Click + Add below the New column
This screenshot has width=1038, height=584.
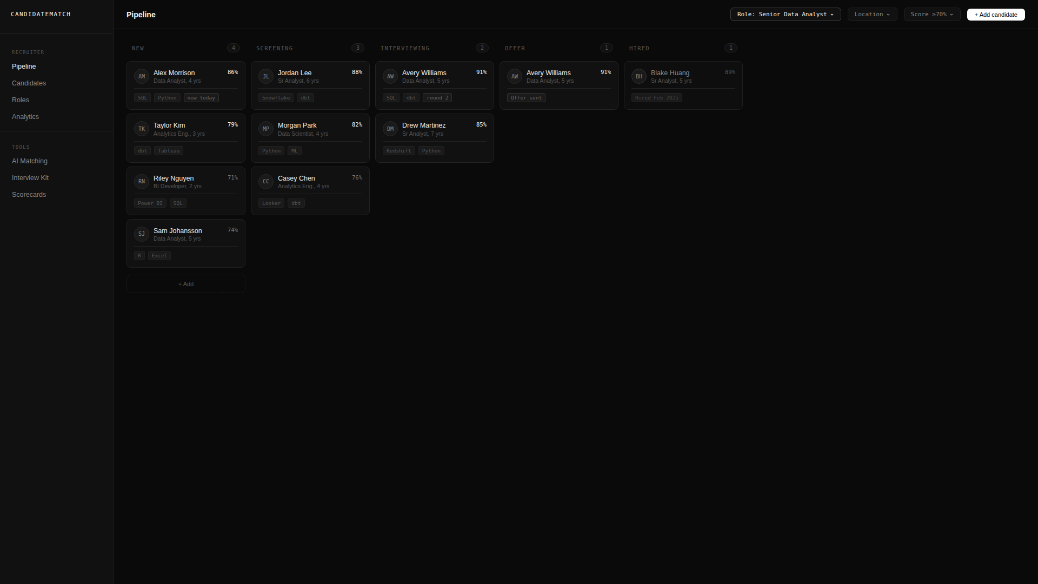point(185,284)
